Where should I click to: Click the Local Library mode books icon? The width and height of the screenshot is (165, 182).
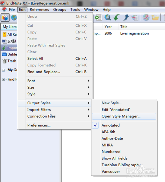point(5,18)
